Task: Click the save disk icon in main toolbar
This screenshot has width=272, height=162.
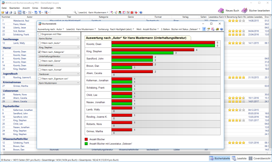Action: [6, 12]
